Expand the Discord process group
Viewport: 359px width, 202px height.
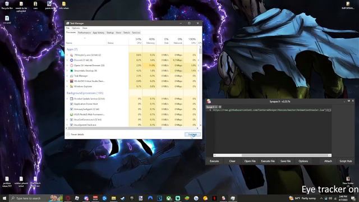tap(67, 60)
